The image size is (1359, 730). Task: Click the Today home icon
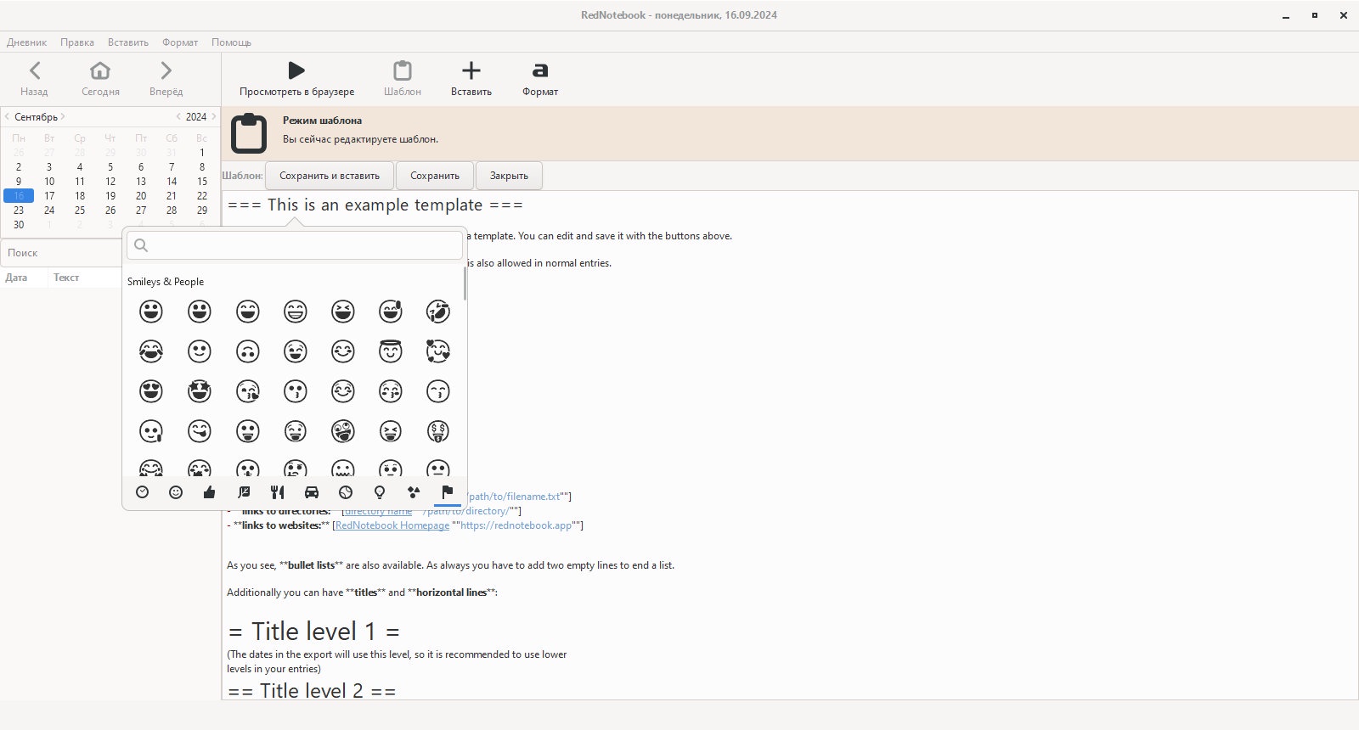(x=100, y=70)
